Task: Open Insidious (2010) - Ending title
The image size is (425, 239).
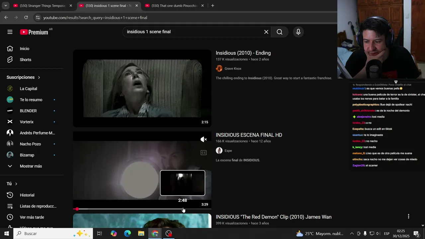Action: tap(243, 53)
